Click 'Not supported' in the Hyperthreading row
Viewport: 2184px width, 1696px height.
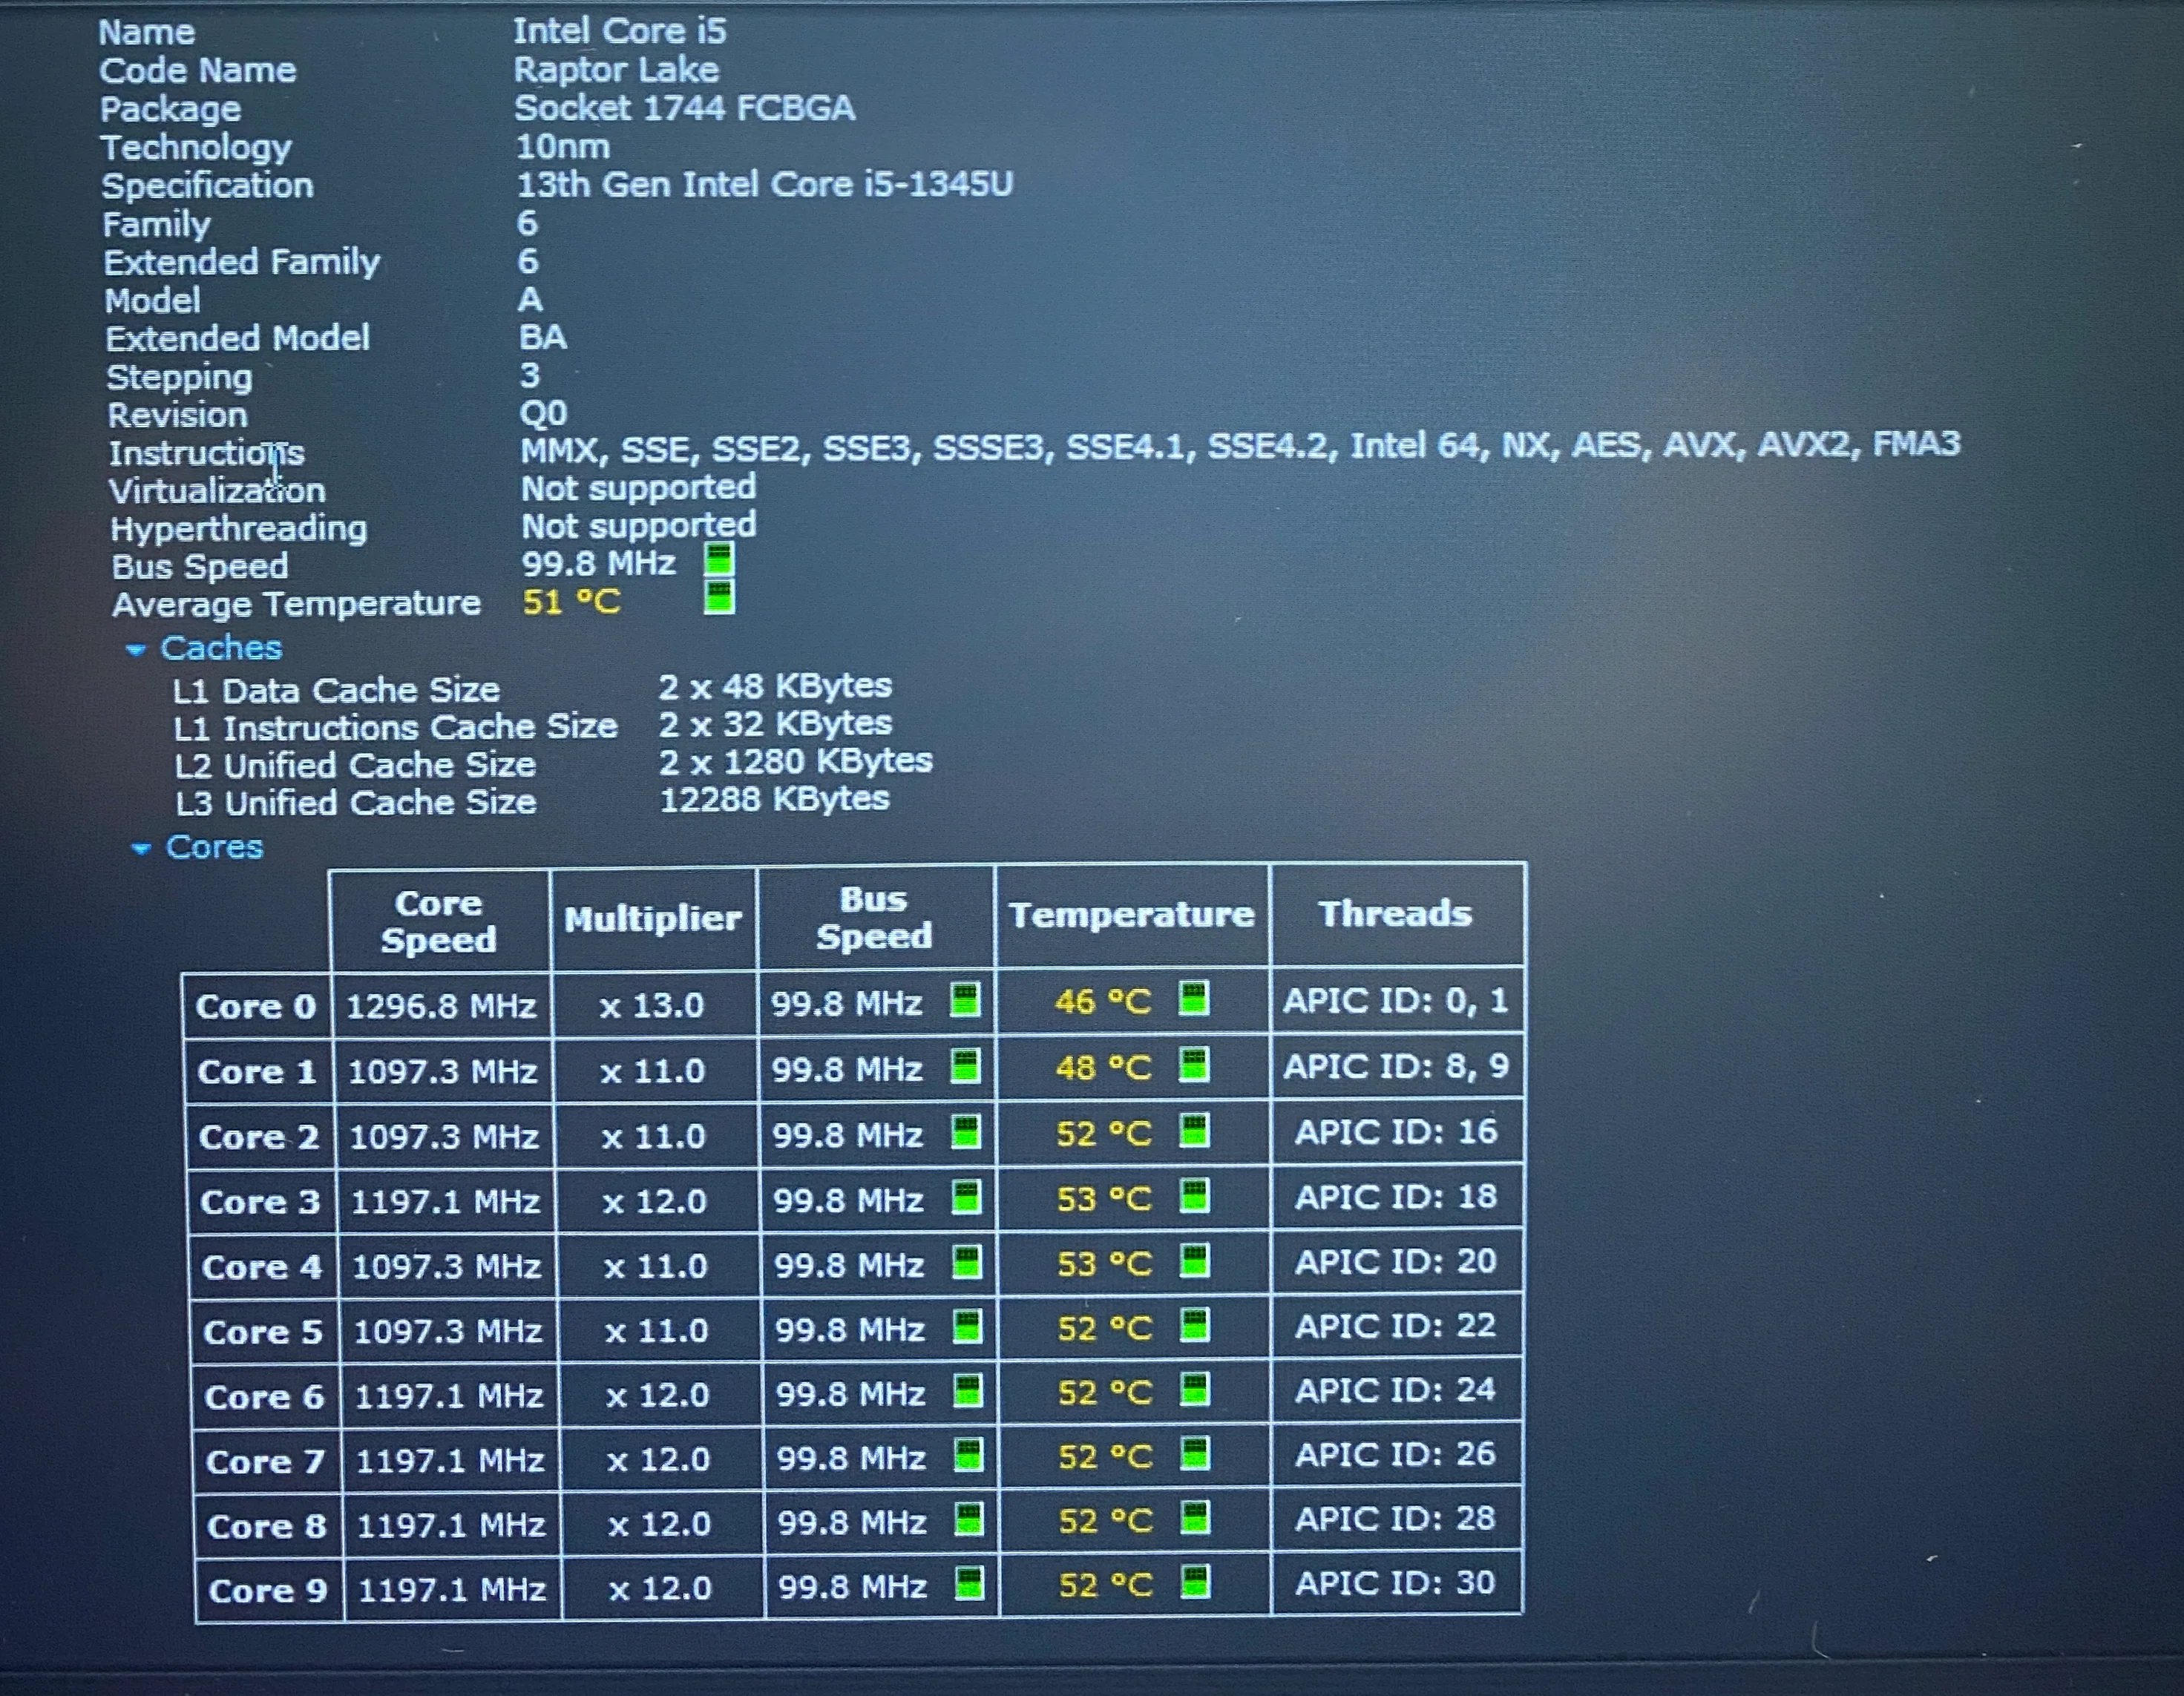click(x=639, y=525)
